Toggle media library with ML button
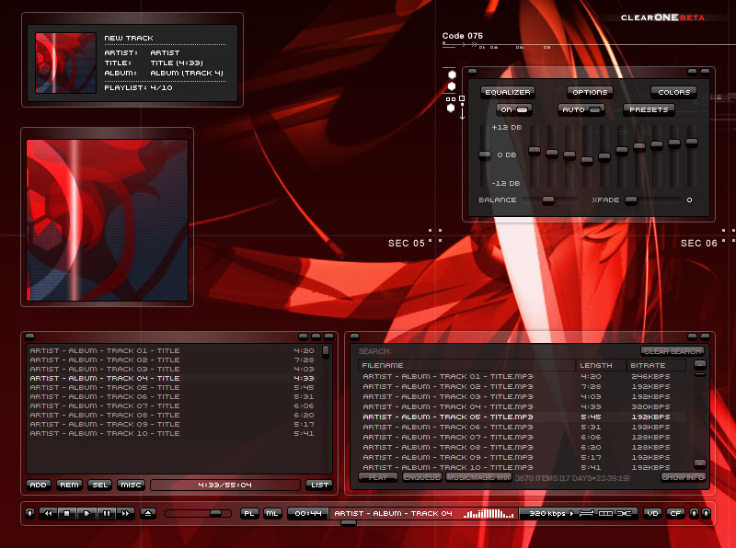 [272, 513]
